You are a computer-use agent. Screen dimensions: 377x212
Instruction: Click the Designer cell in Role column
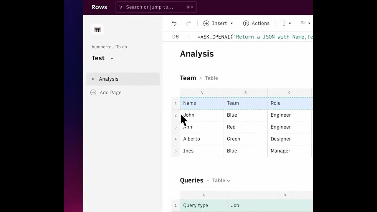281,139
